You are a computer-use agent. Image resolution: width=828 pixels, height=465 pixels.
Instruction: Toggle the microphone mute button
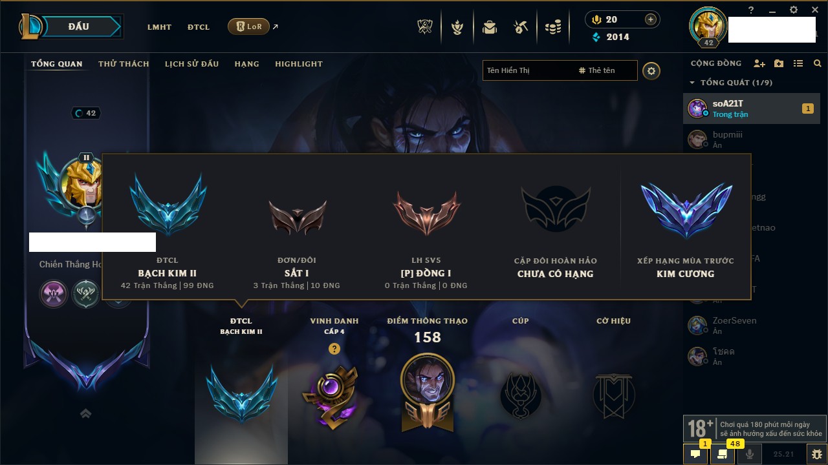tap(750, 454)
